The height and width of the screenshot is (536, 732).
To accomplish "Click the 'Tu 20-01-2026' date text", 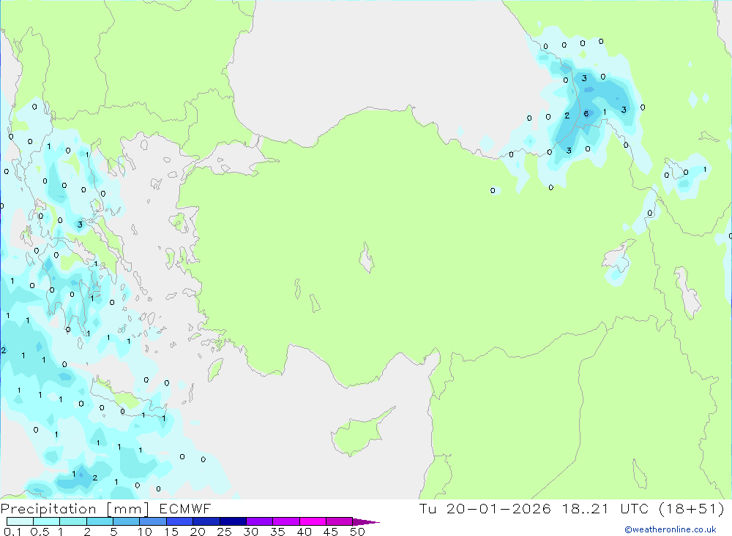I will click(x=485, y=508).
